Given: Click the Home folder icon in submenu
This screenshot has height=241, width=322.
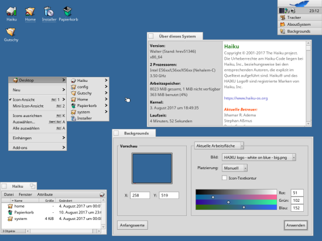Looking at the screenshot, I should tap(73, 99).
